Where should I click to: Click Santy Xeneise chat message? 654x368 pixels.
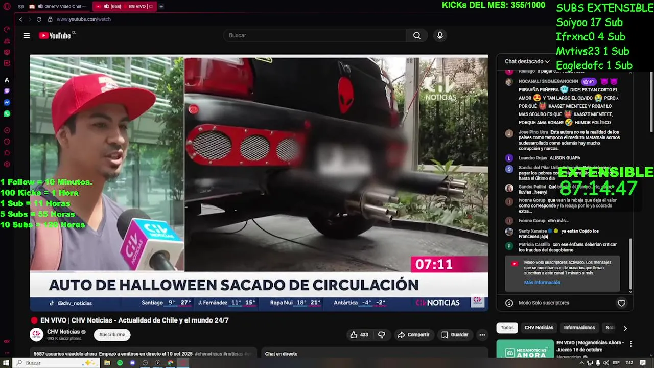pos(562,234)
